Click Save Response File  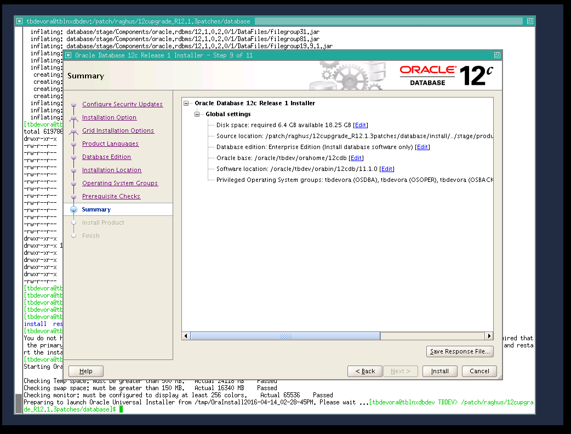coord(459,351)
